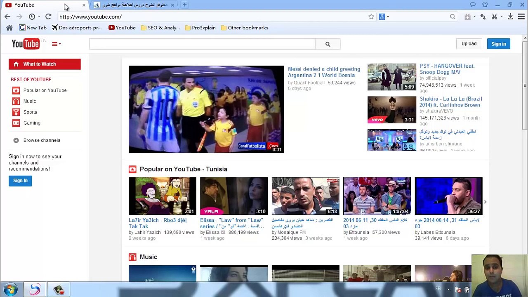Open the video downloader extension icon
The image size is (528, 297).
point(467,16)
